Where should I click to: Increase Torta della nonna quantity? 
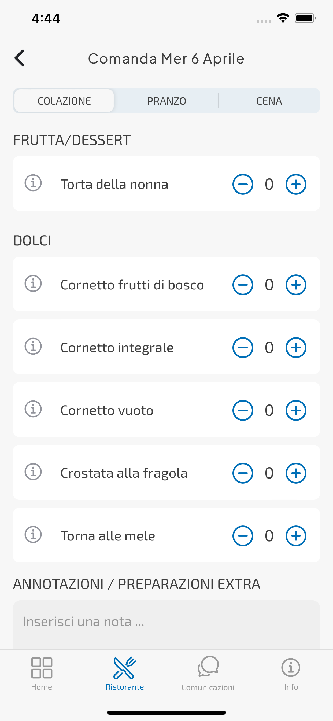(x=296, y=184)
